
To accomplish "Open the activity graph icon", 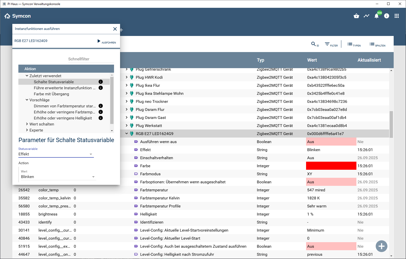I will (366, 16).
